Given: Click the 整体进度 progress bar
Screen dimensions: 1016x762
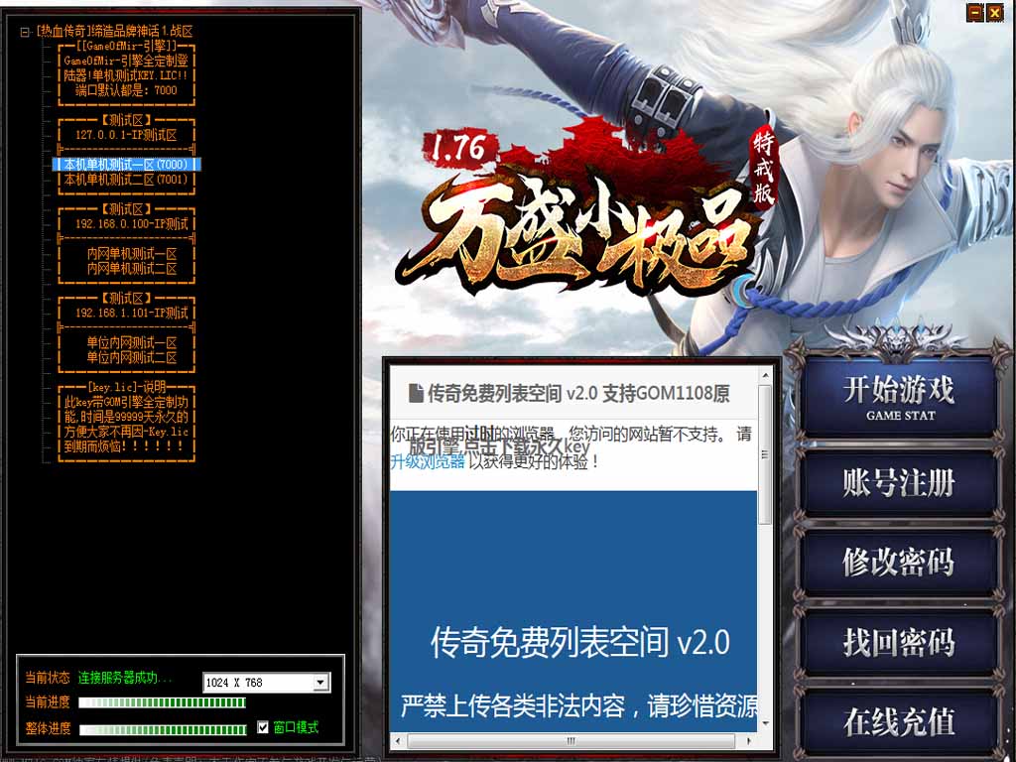Looking at the screenshot, I should (x=163, y=729).
